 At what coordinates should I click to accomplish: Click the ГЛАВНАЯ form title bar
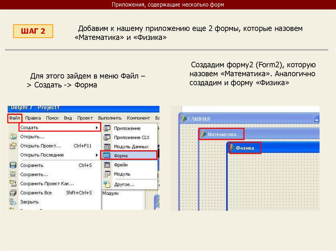coord(249,119)
